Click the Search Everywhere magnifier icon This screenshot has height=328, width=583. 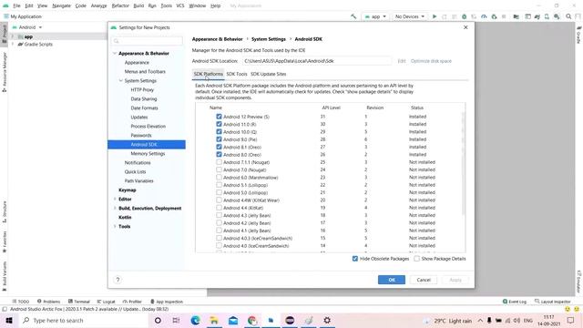click(x=568, y=16)
